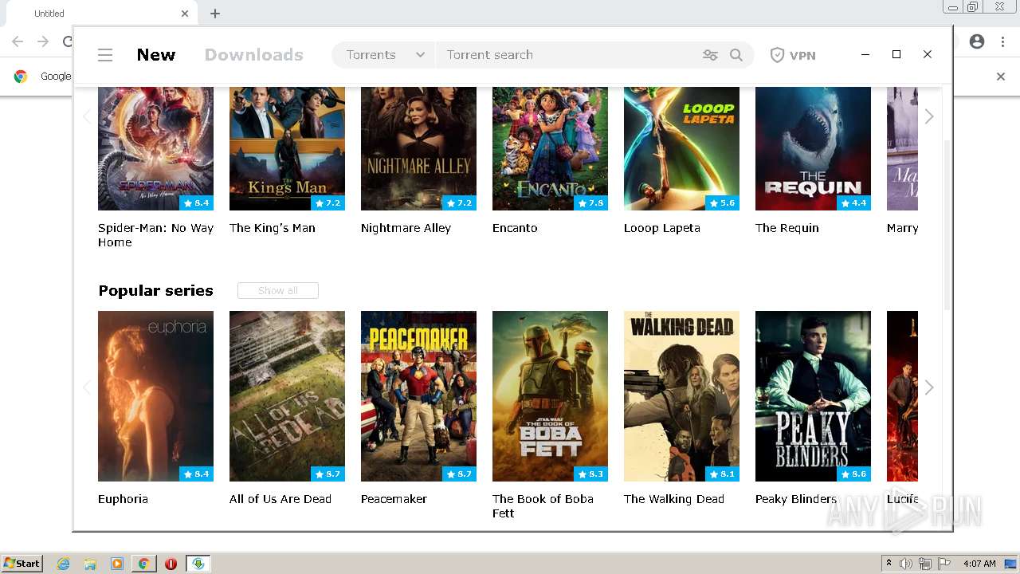Click the Encanto title text
1020x574 pixels.
click(515, 228)
